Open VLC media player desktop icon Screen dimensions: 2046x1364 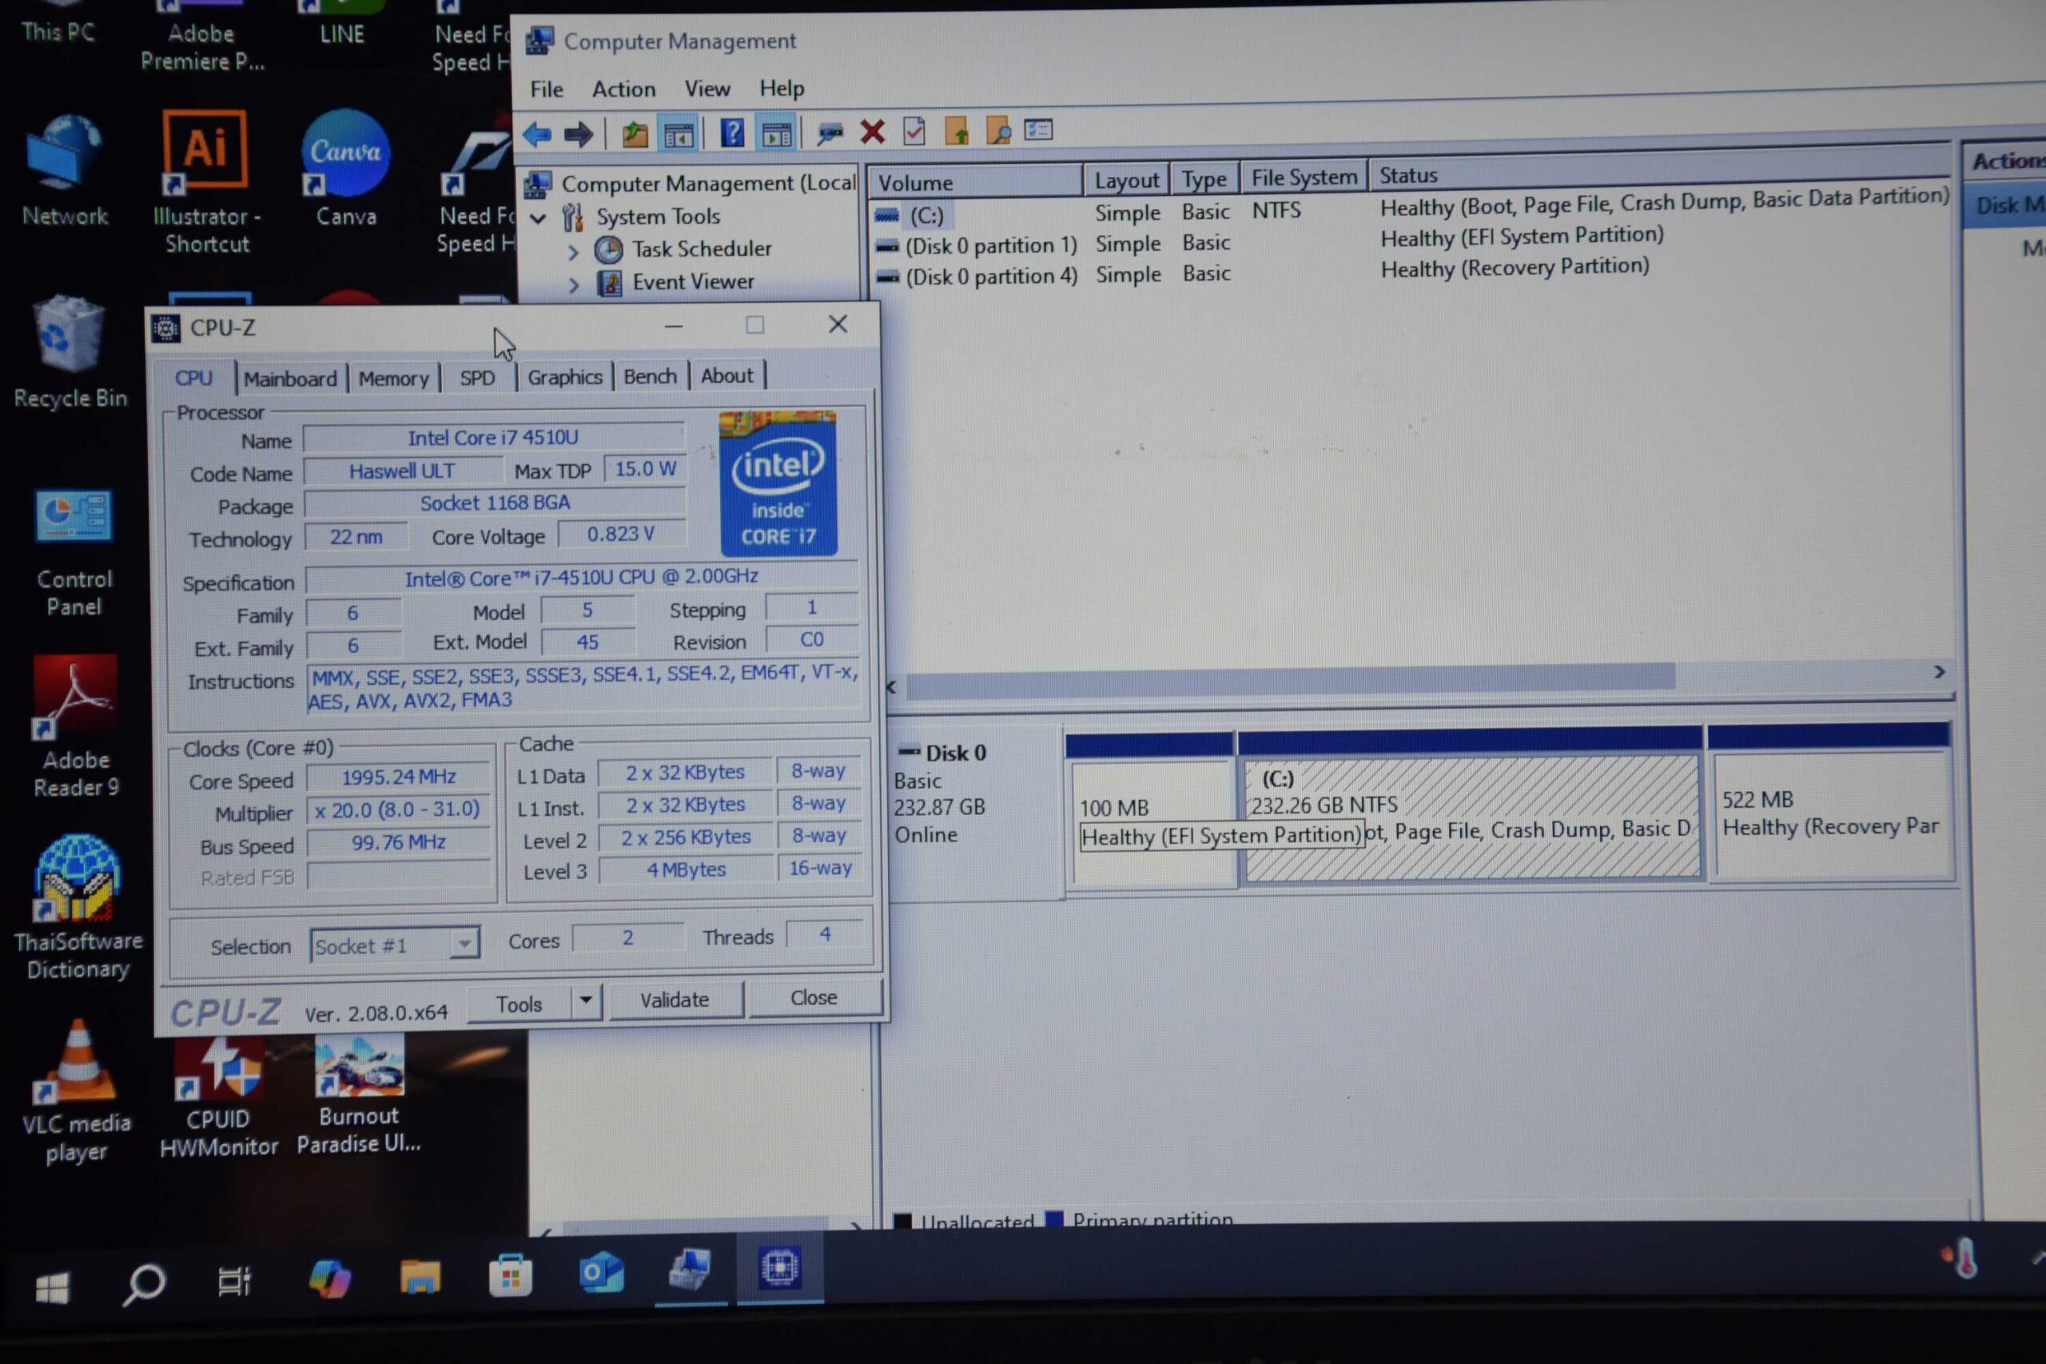point(77,1092)
